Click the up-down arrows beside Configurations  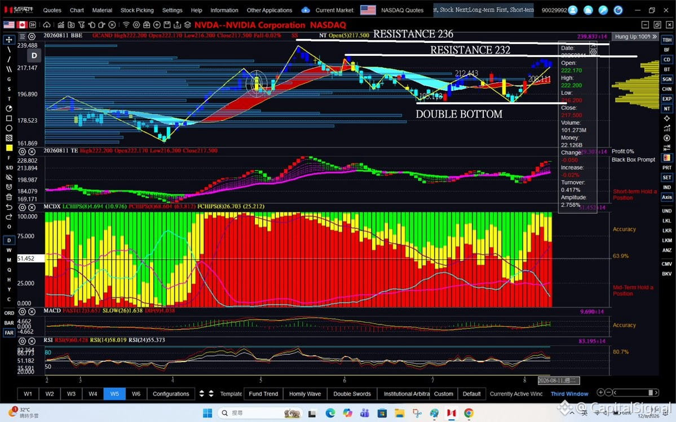click(x=206, y=394)
